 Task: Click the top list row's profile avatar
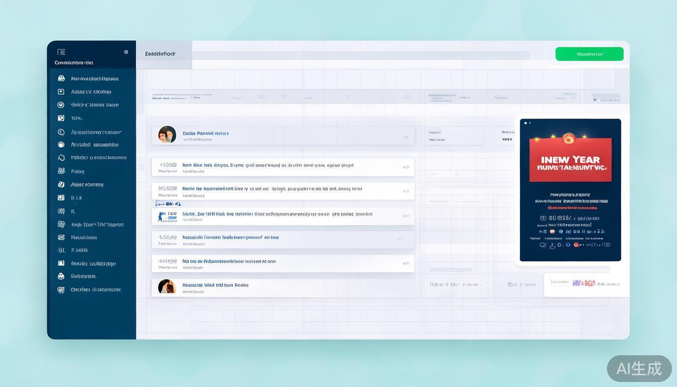coord(167,135)
